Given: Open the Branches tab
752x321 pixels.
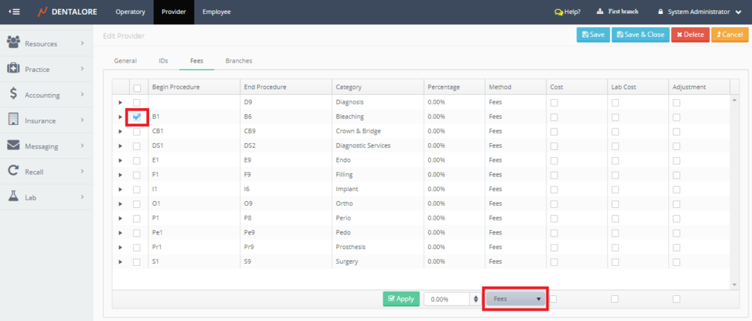Looking at the screenshot, I should (238, 60).
